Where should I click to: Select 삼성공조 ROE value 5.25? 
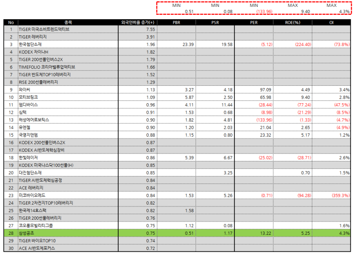pyautogui.click(x=305, y=233)
